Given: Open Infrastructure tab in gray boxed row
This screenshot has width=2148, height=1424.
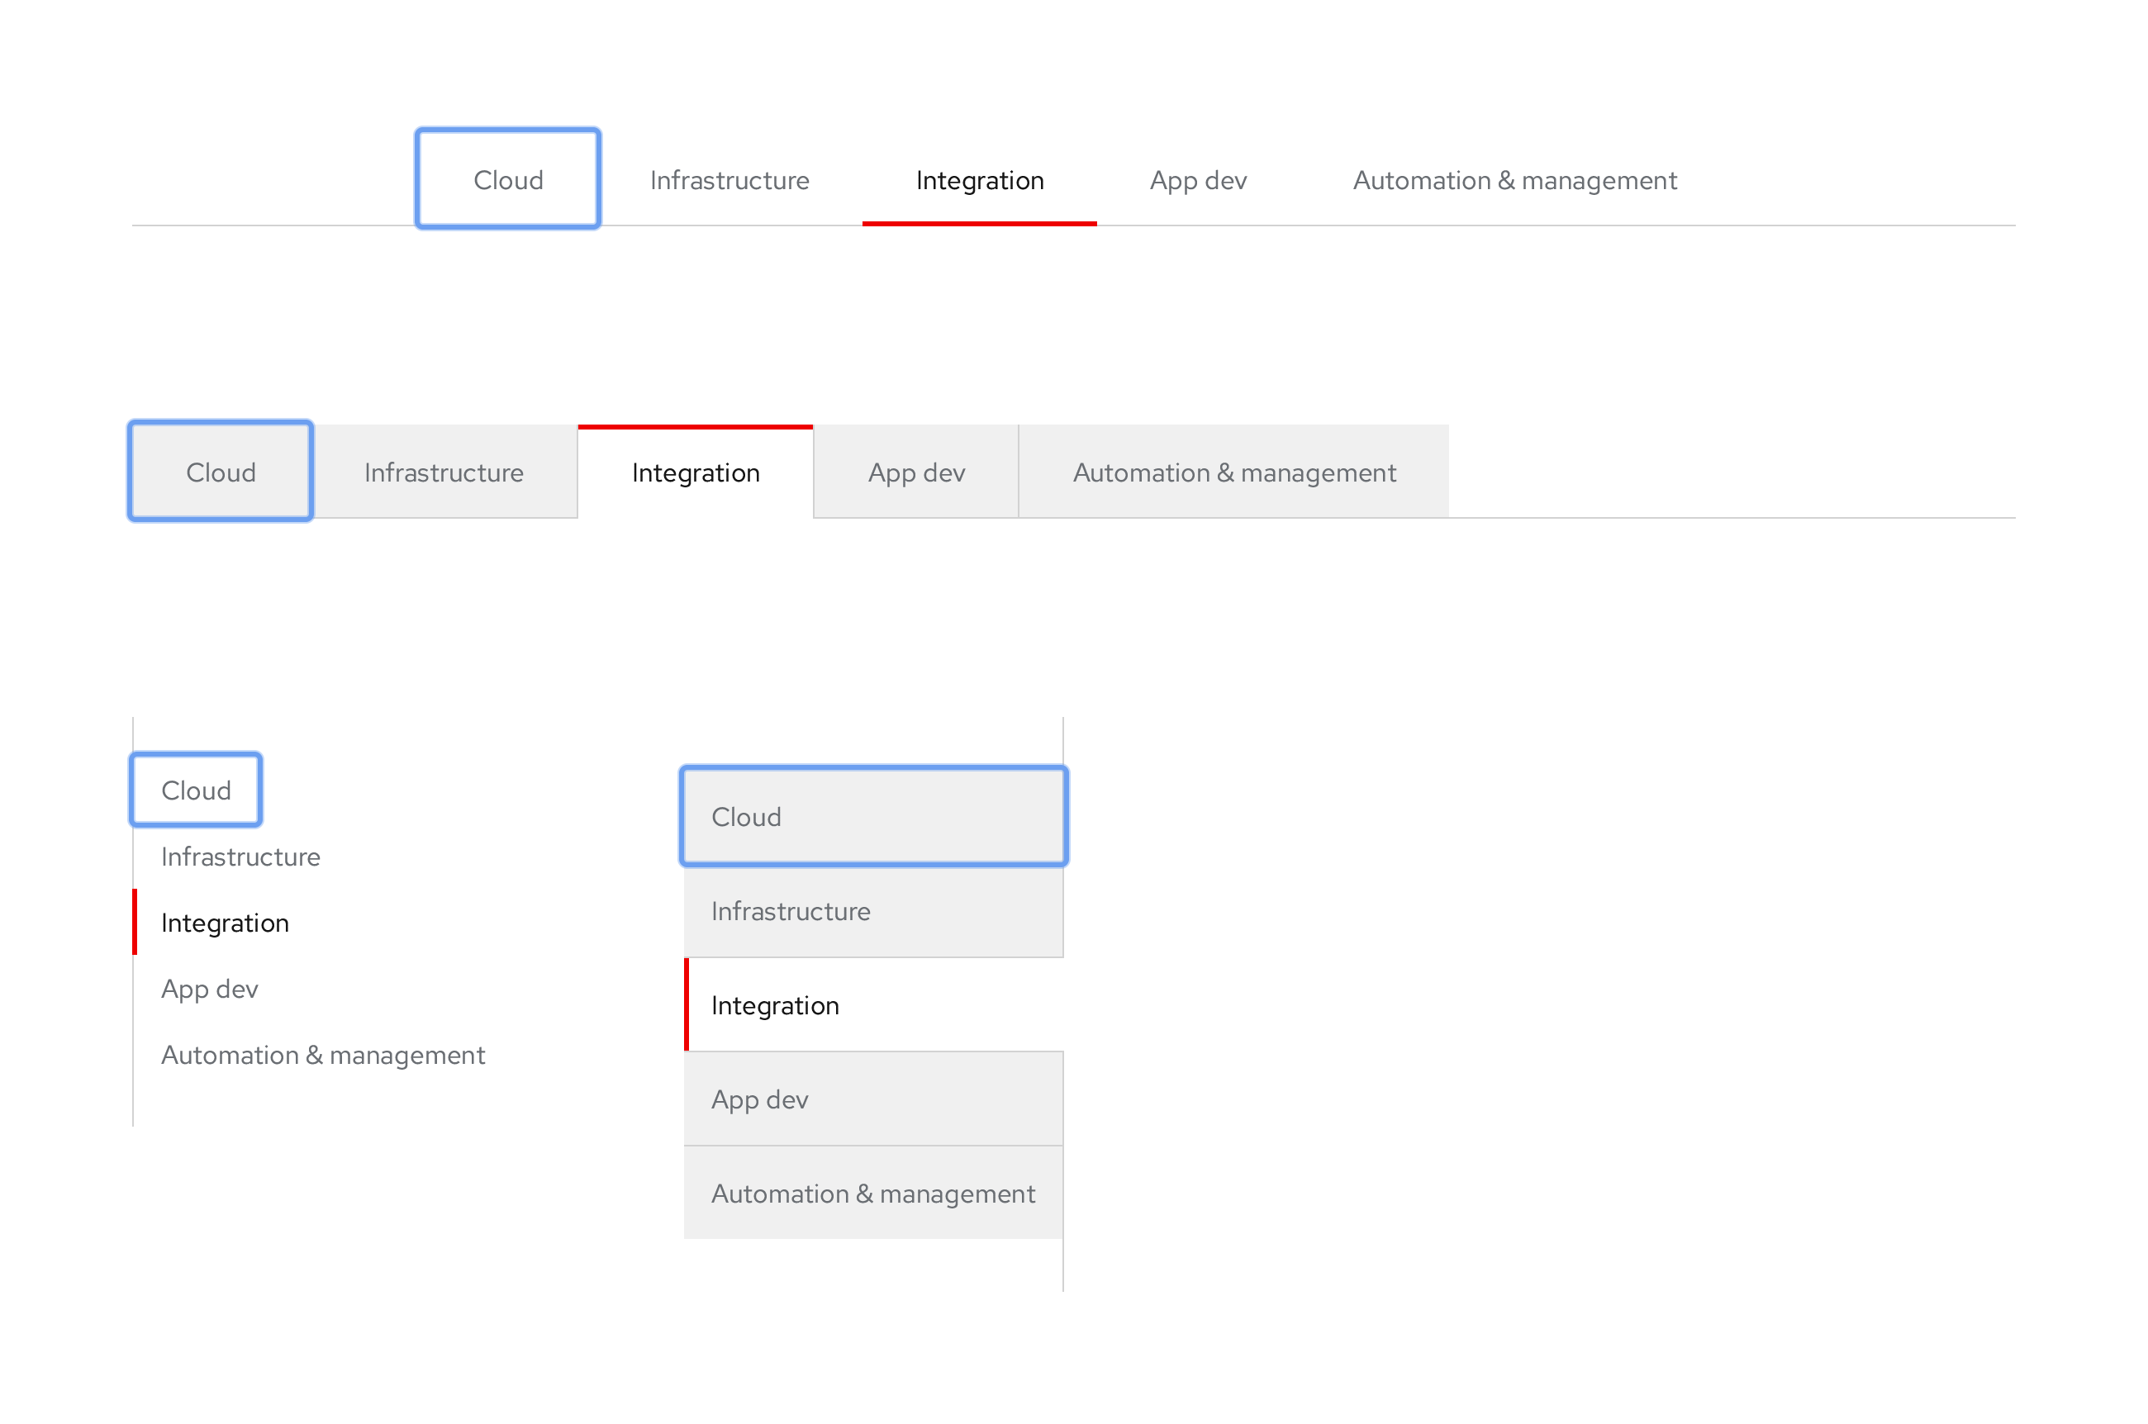Looking at the screenshot, I should click(443, 472).
